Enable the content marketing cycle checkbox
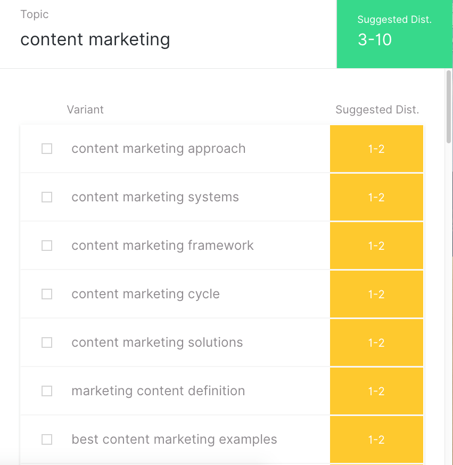 47,294
